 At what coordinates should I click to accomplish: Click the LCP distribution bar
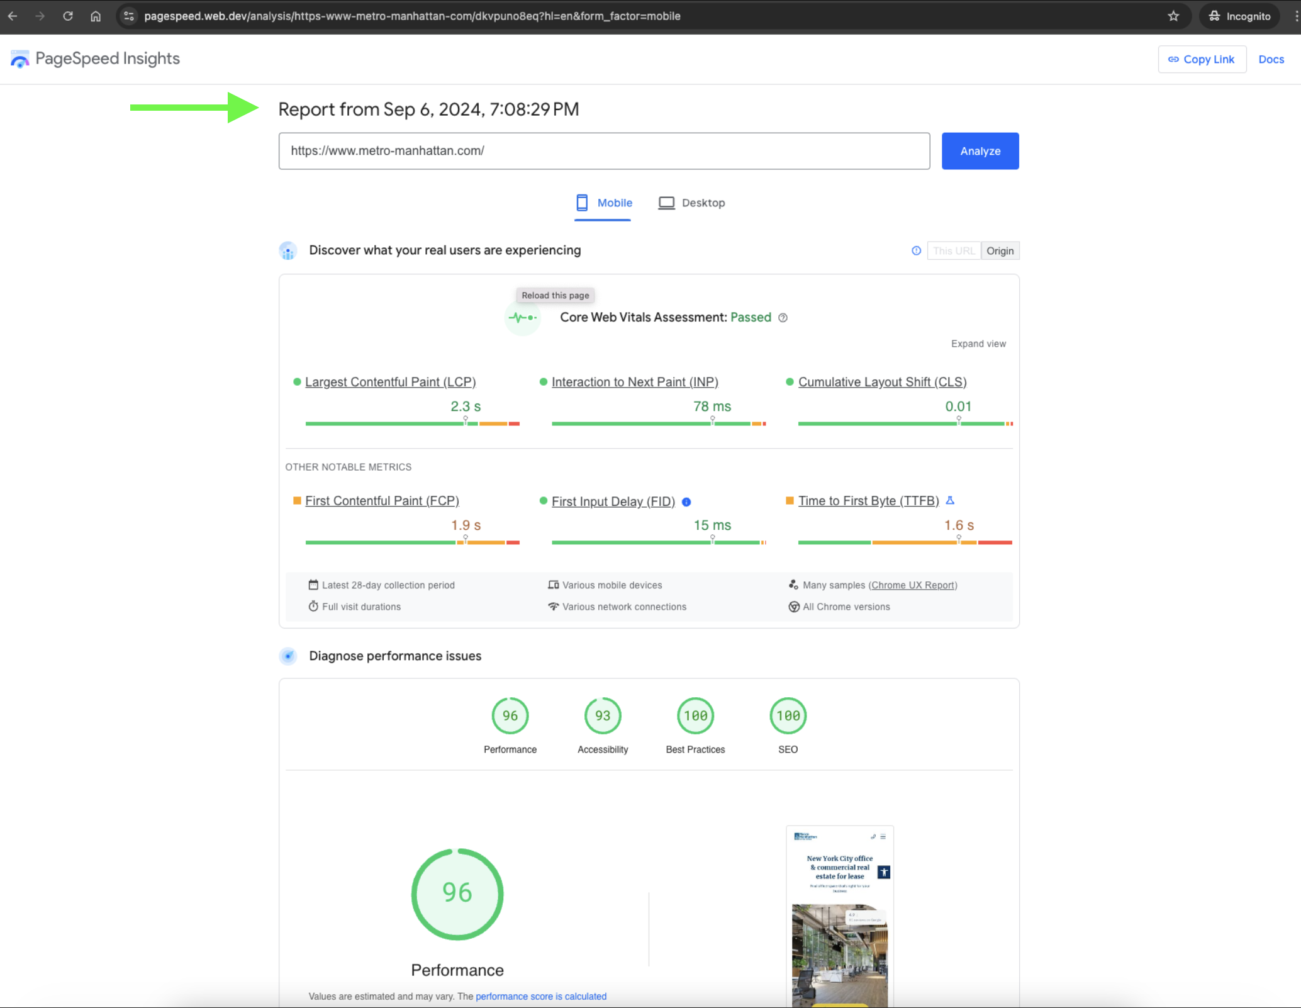pos(413,423)
